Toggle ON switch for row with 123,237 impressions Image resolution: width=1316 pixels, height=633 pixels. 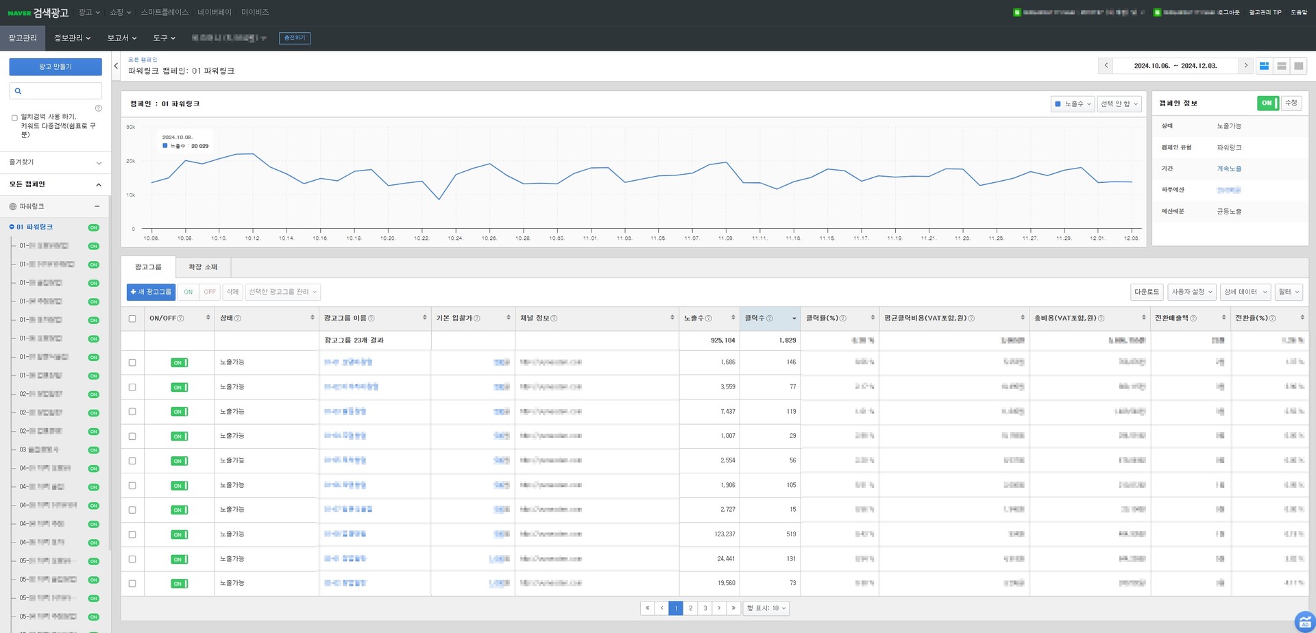179,534
